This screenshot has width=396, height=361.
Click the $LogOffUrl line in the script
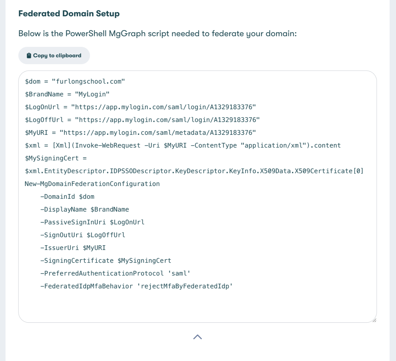(142, 120)
